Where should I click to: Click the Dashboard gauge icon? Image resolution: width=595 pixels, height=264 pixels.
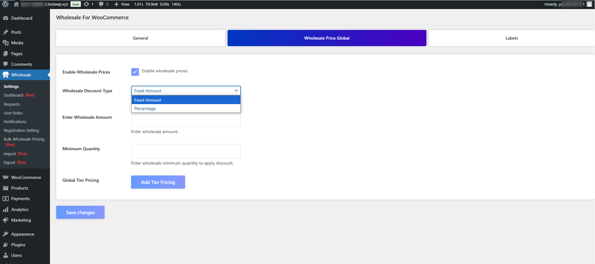point(6,18)
